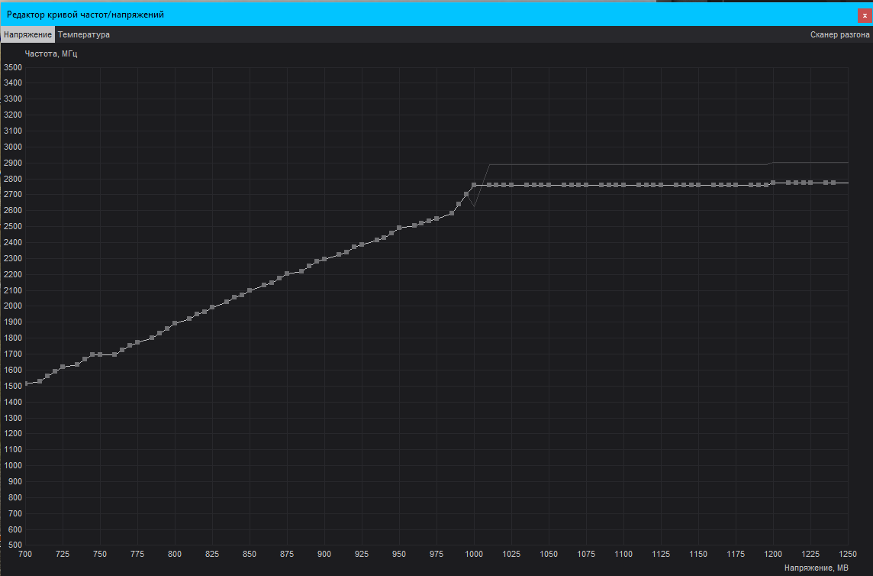Image resolution: width=873 pixels, height=576 pixels.
Task: Click the 925 voltage axis label
Action: click(362, 555)
